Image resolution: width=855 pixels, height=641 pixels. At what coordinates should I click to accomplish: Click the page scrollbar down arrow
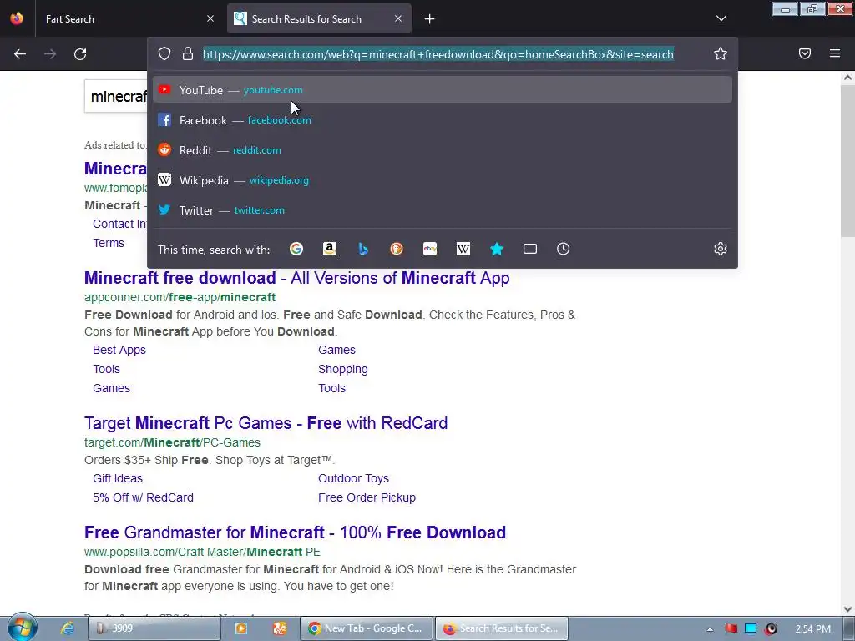point(847,608)
